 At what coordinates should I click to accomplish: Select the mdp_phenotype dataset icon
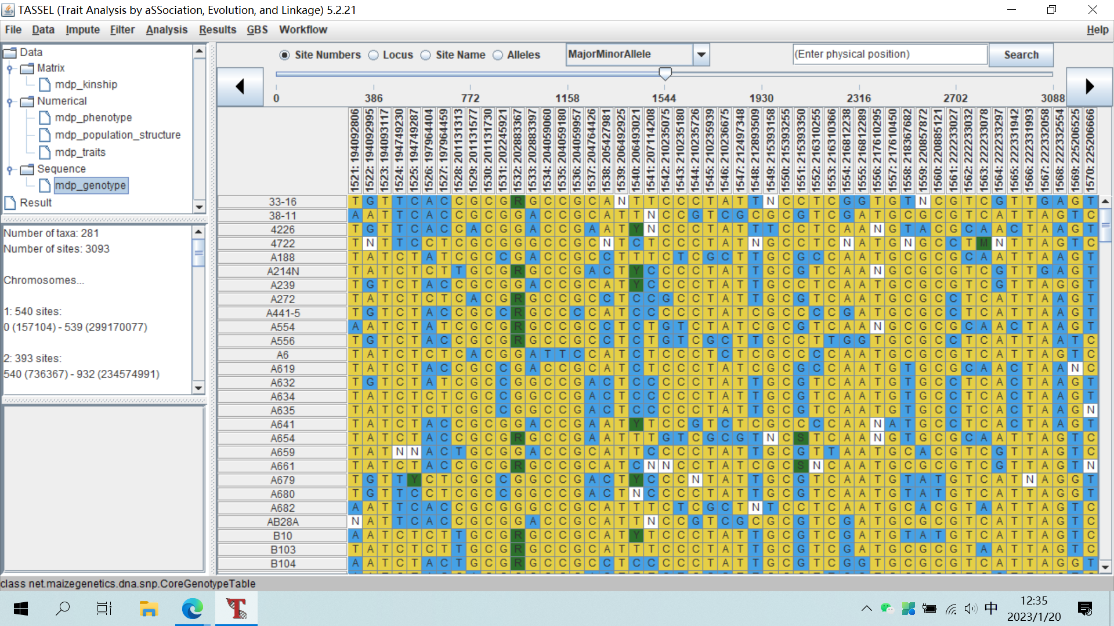point(45,118)
